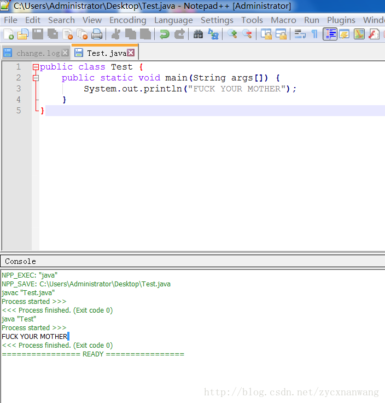Open the Plugins menu

pyautogui.click(x=341, y=20)
